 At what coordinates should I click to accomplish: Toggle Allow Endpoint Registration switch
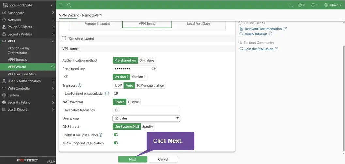coord(116,143)
